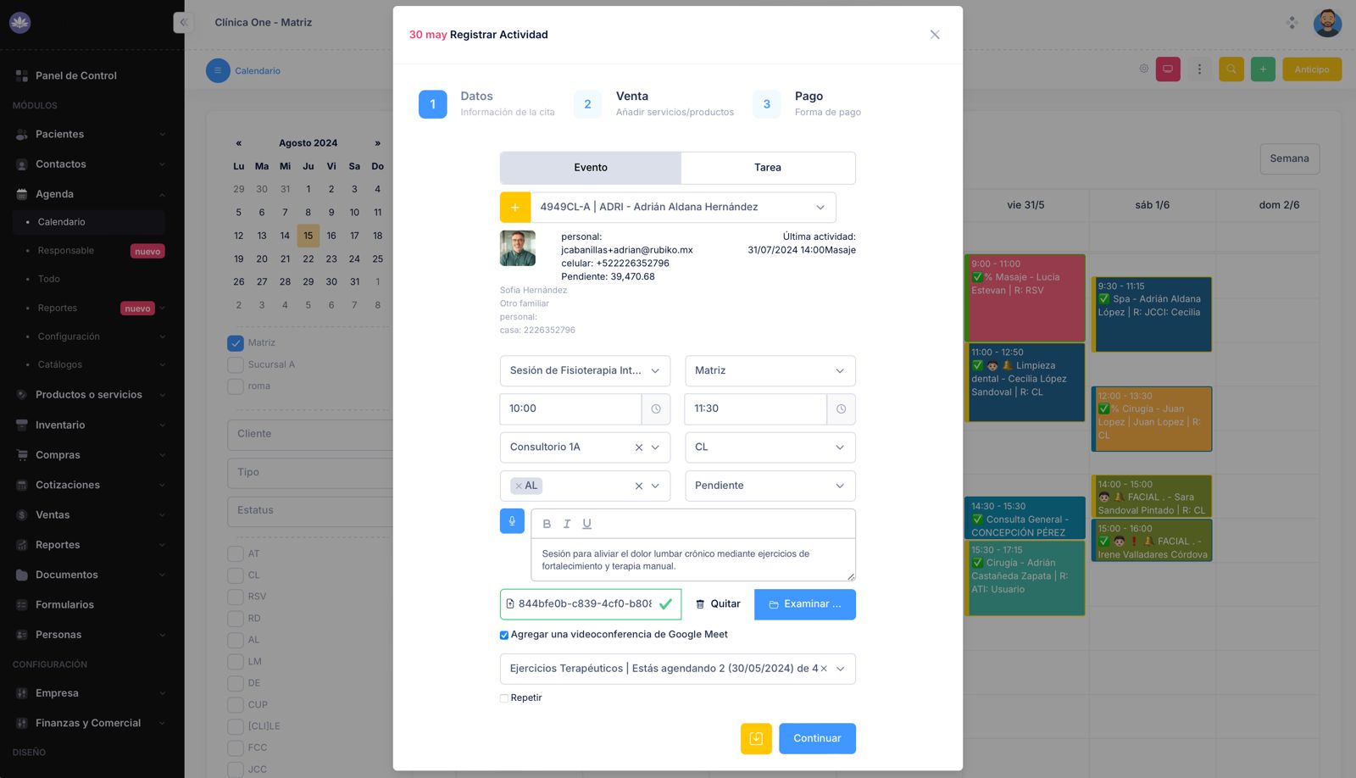Select the Italic formatting icon

567,523
